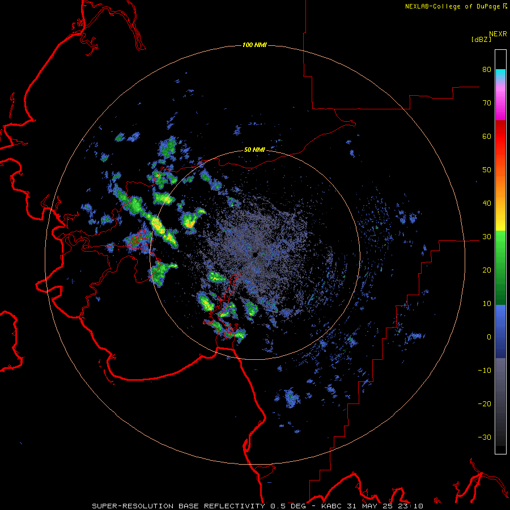Click the cyan segment of the color bar
Viewport: 510px width, 510px height.
[x=500, y=74]
